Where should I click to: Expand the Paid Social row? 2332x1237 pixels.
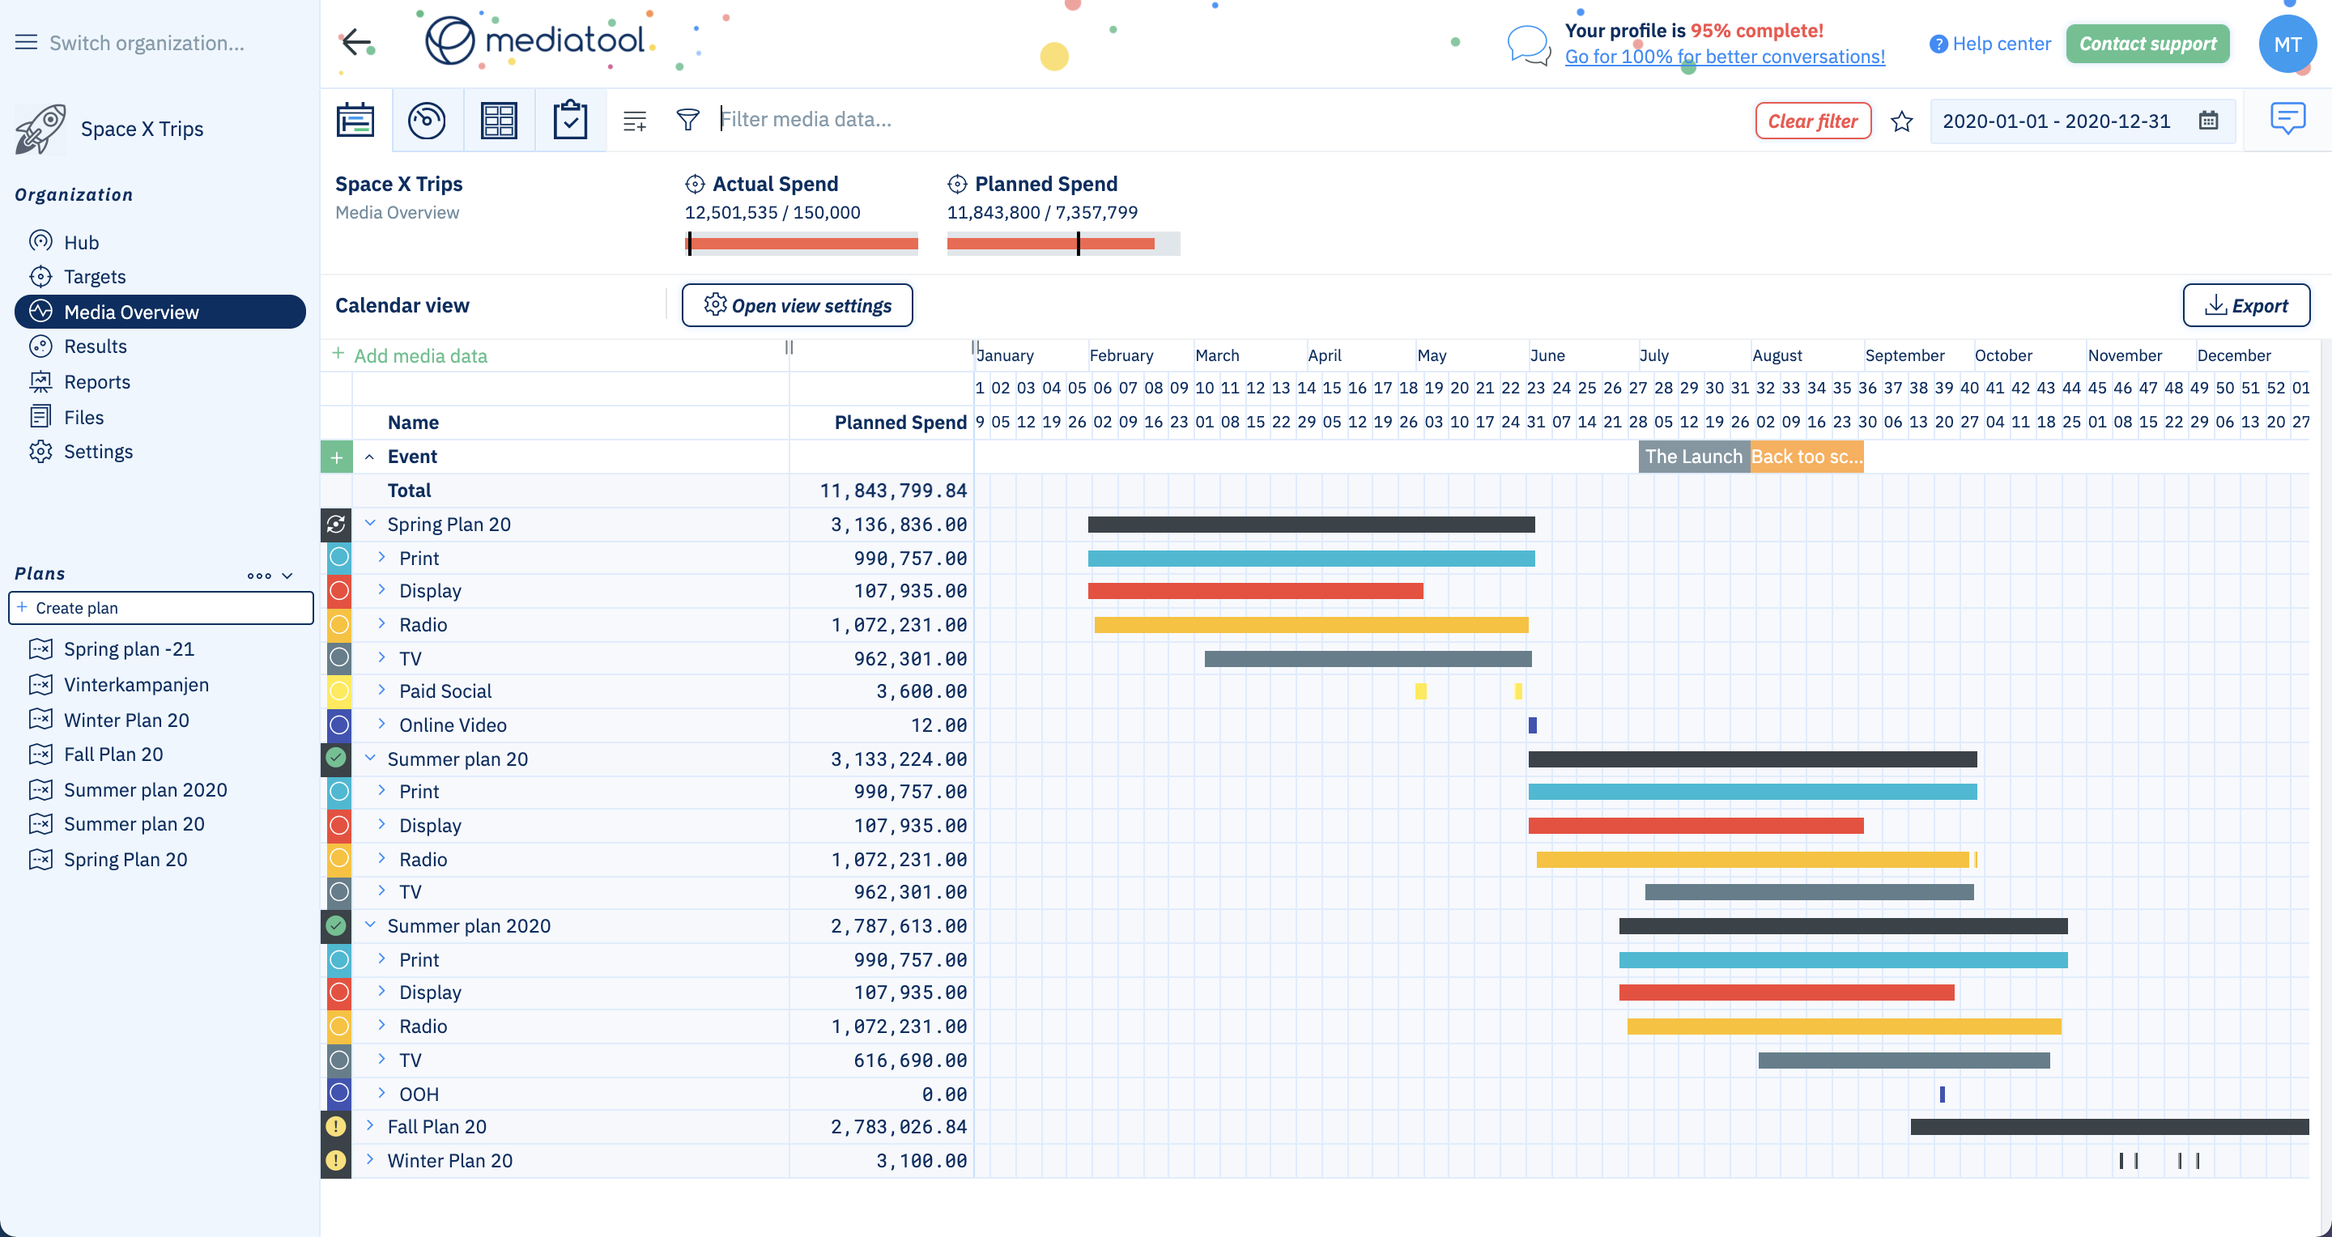pyautogui.click(x=381, y=691)
